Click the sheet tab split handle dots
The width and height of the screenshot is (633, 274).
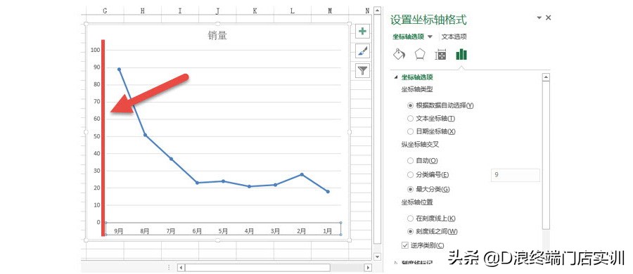click(x=169, y=268)
